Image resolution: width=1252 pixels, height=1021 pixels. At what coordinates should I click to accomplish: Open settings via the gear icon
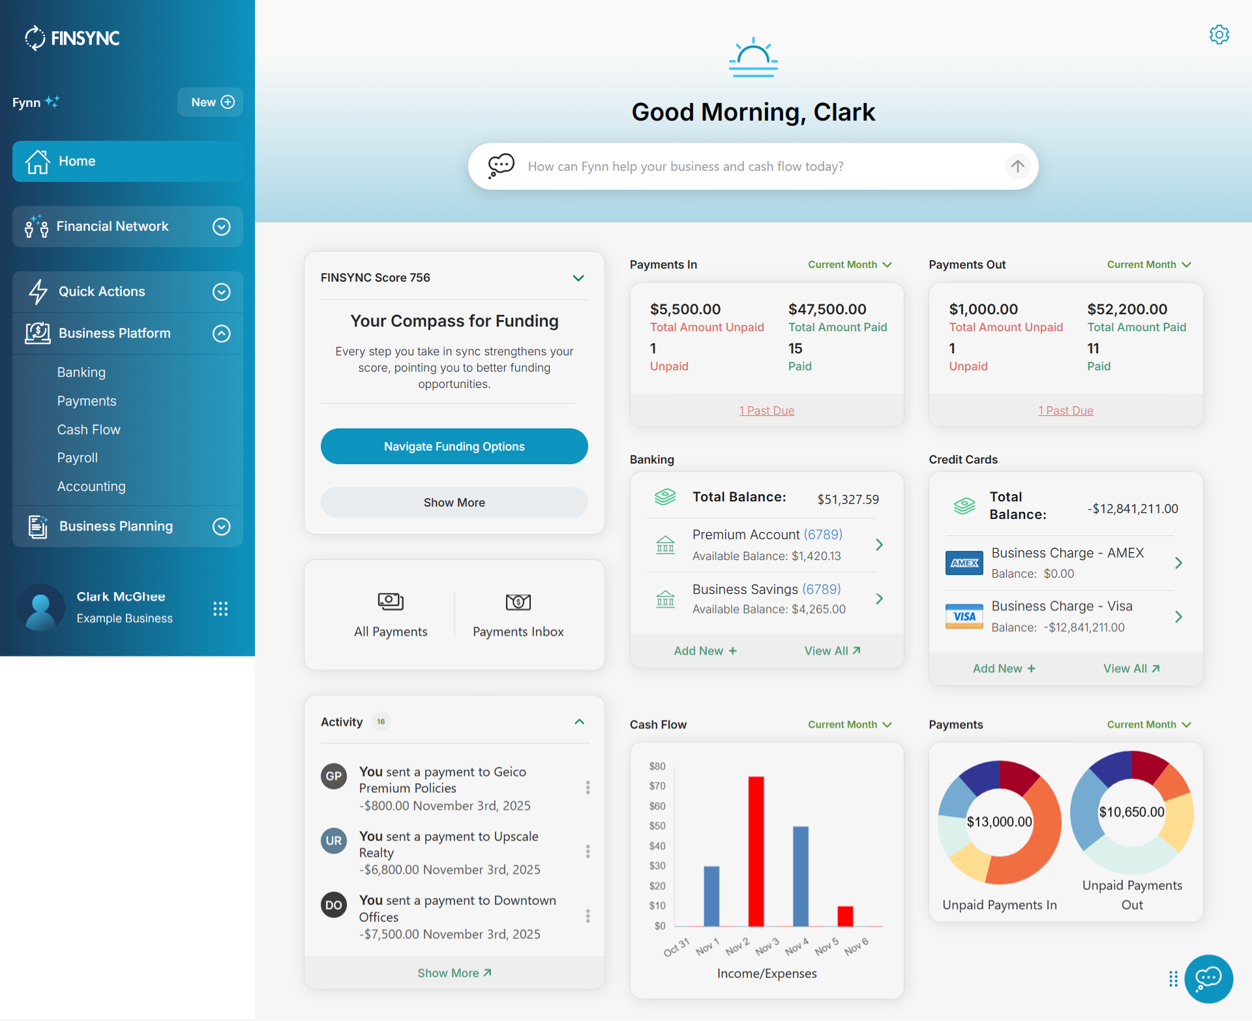(x=1219, y=35)
